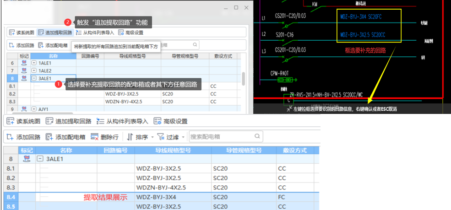
Task: Expand the 1ALE2 distribution box node
Action: coord(34,70)
